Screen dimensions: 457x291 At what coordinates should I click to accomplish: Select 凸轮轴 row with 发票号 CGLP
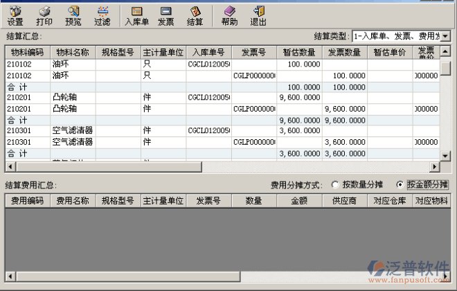[x=222, y=109]
